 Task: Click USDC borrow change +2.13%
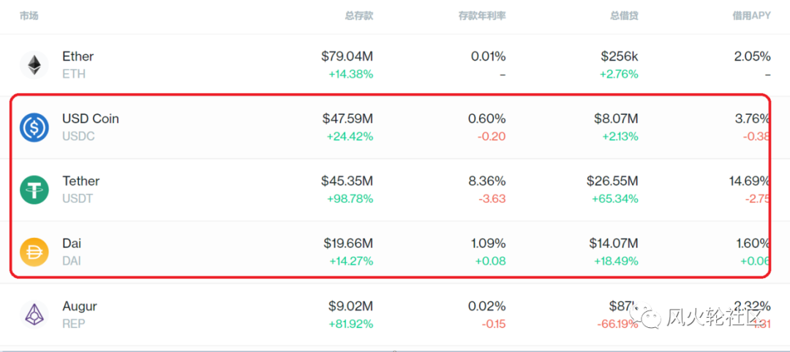(619, 136)
